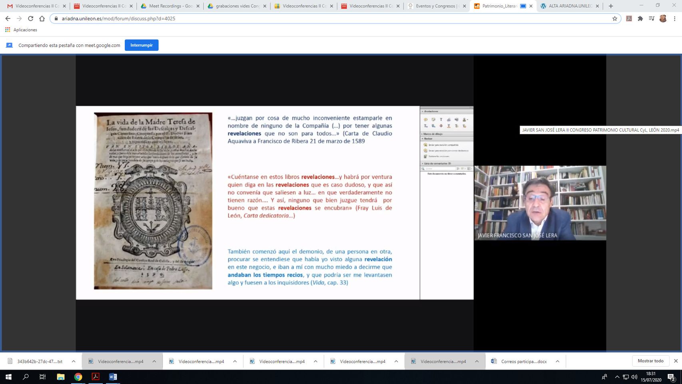Open the media controls icon in toolbar

[651, 18]
